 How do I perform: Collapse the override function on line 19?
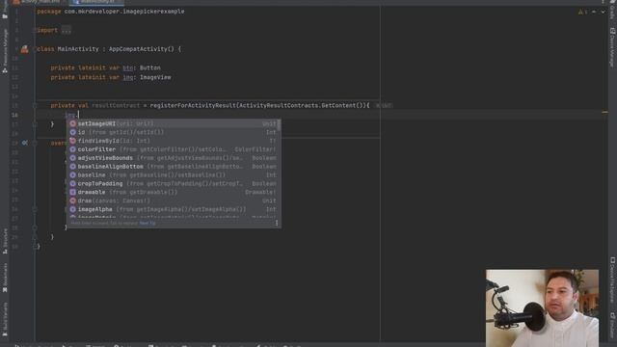point(35,143)
